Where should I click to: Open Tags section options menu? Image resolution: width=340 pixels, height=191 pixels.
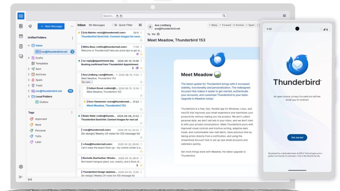click(x=72, y=112)
